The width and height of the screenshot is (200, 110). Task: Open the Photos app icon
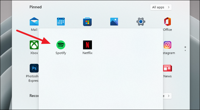pos(114,22)
